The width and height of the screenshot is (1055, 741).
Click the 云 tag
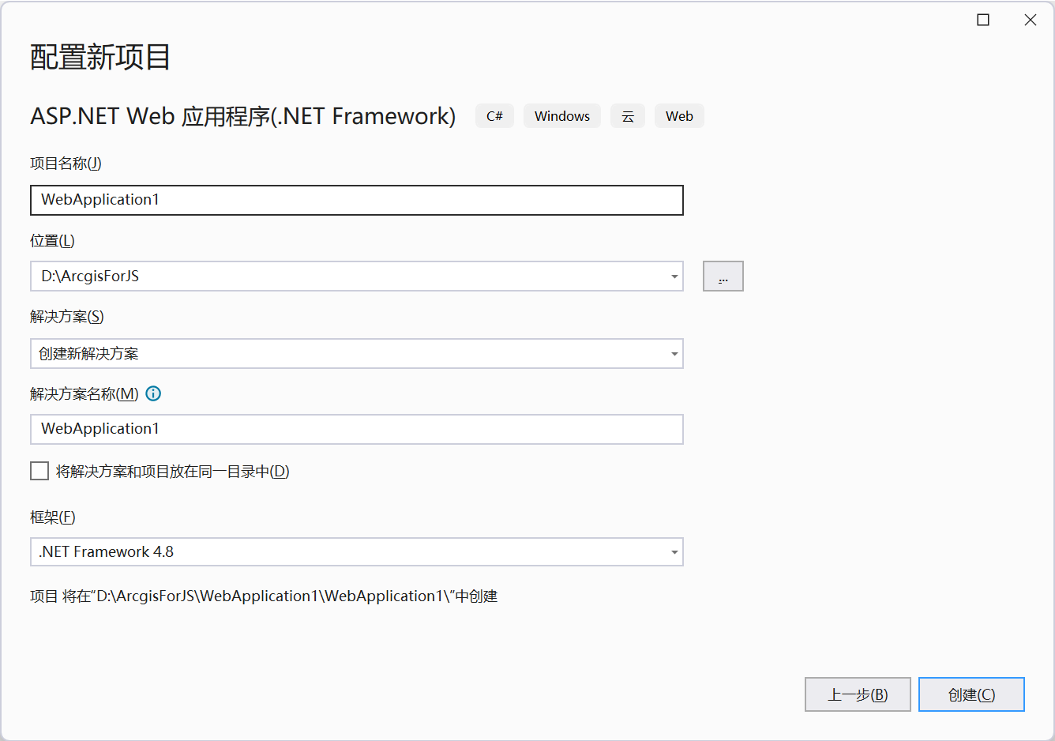(628, 116)
